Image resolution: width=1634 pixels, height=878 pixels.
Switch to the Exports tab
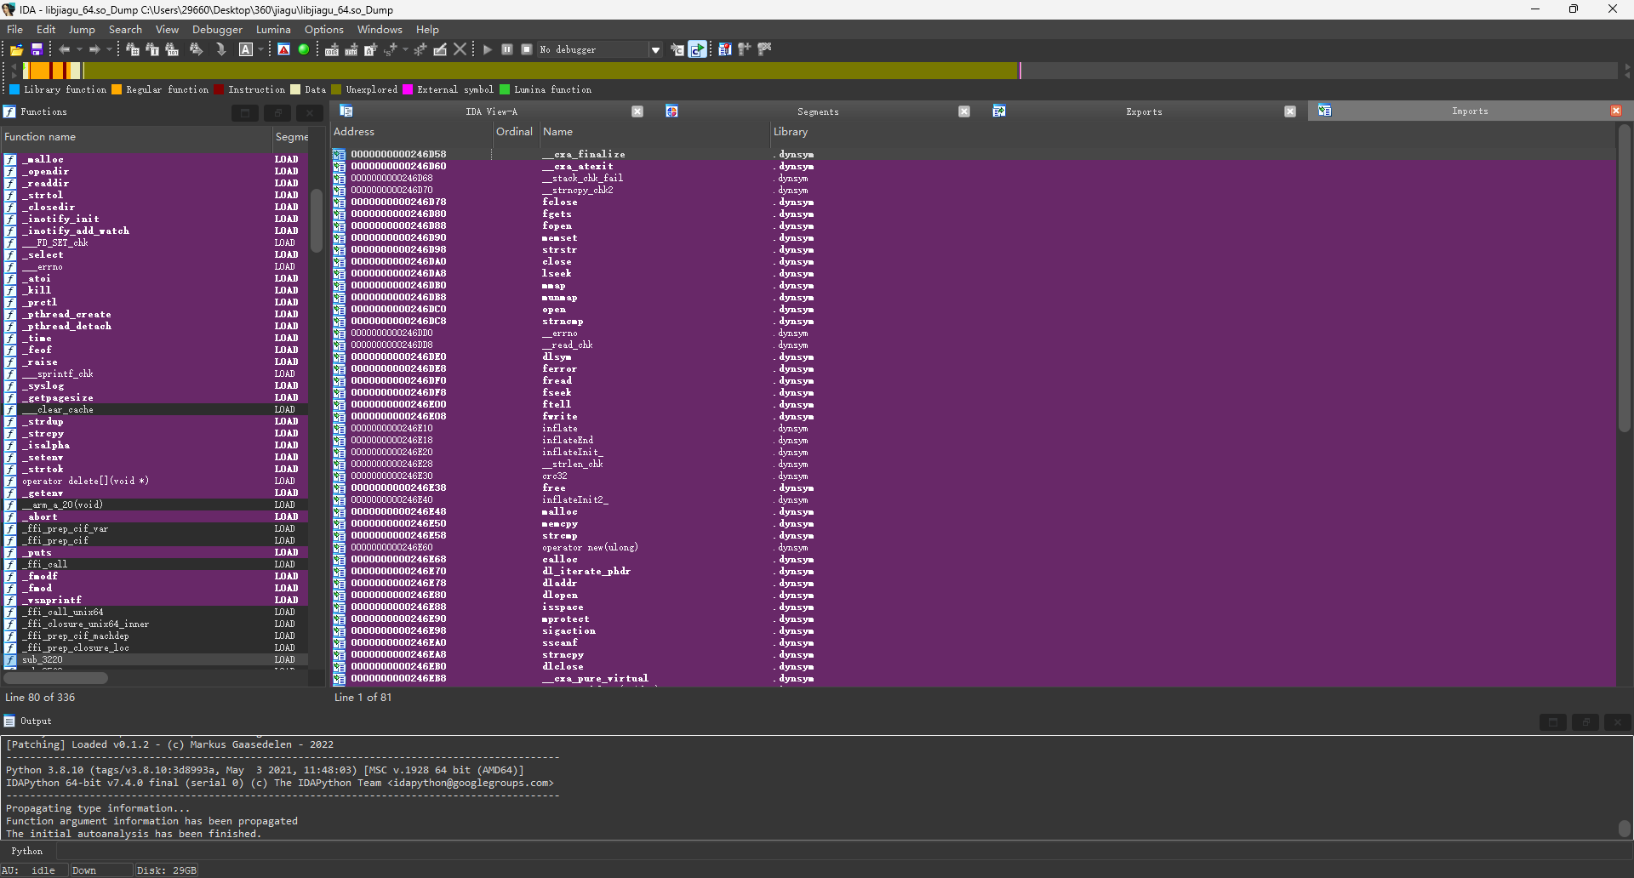click(x=1144, y=111)
